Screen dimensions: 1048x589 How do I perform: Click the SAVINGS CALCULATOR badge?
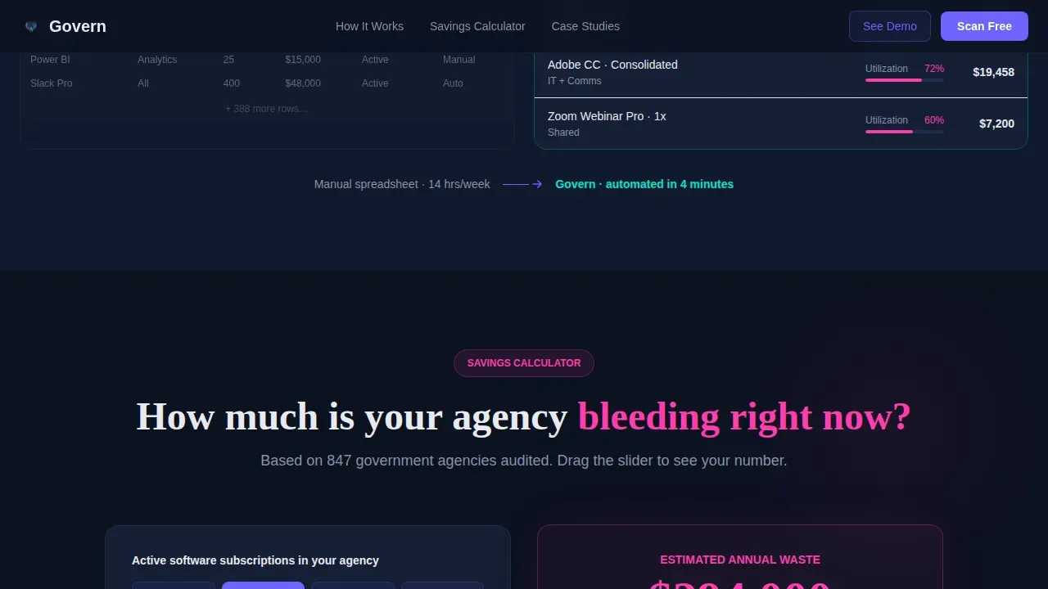click(x=524, y=363)
